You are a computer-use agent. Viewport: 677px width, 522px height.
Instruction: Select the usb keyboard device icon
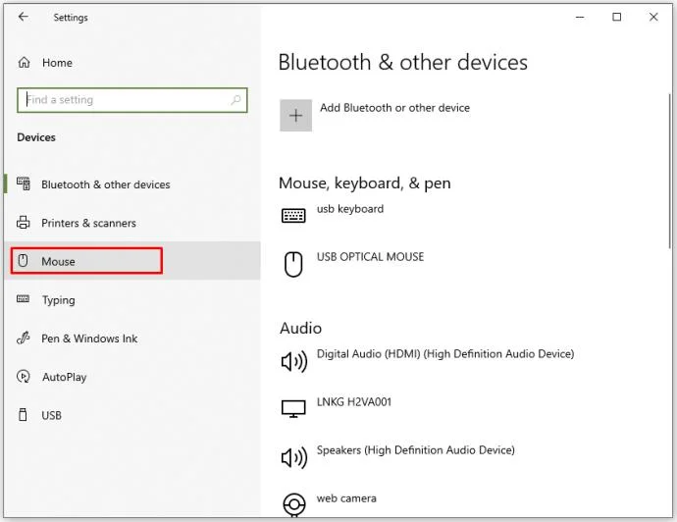click(x=293, y=216)
